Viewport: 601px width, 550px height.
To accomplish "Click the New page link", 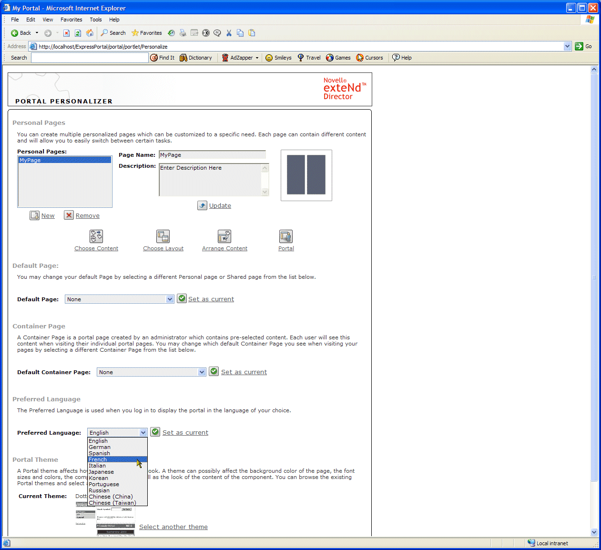I will click(x=48, y=216).
